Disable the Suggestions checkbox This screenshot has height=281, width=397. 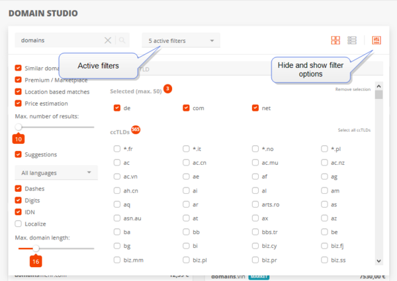point(19,154)
